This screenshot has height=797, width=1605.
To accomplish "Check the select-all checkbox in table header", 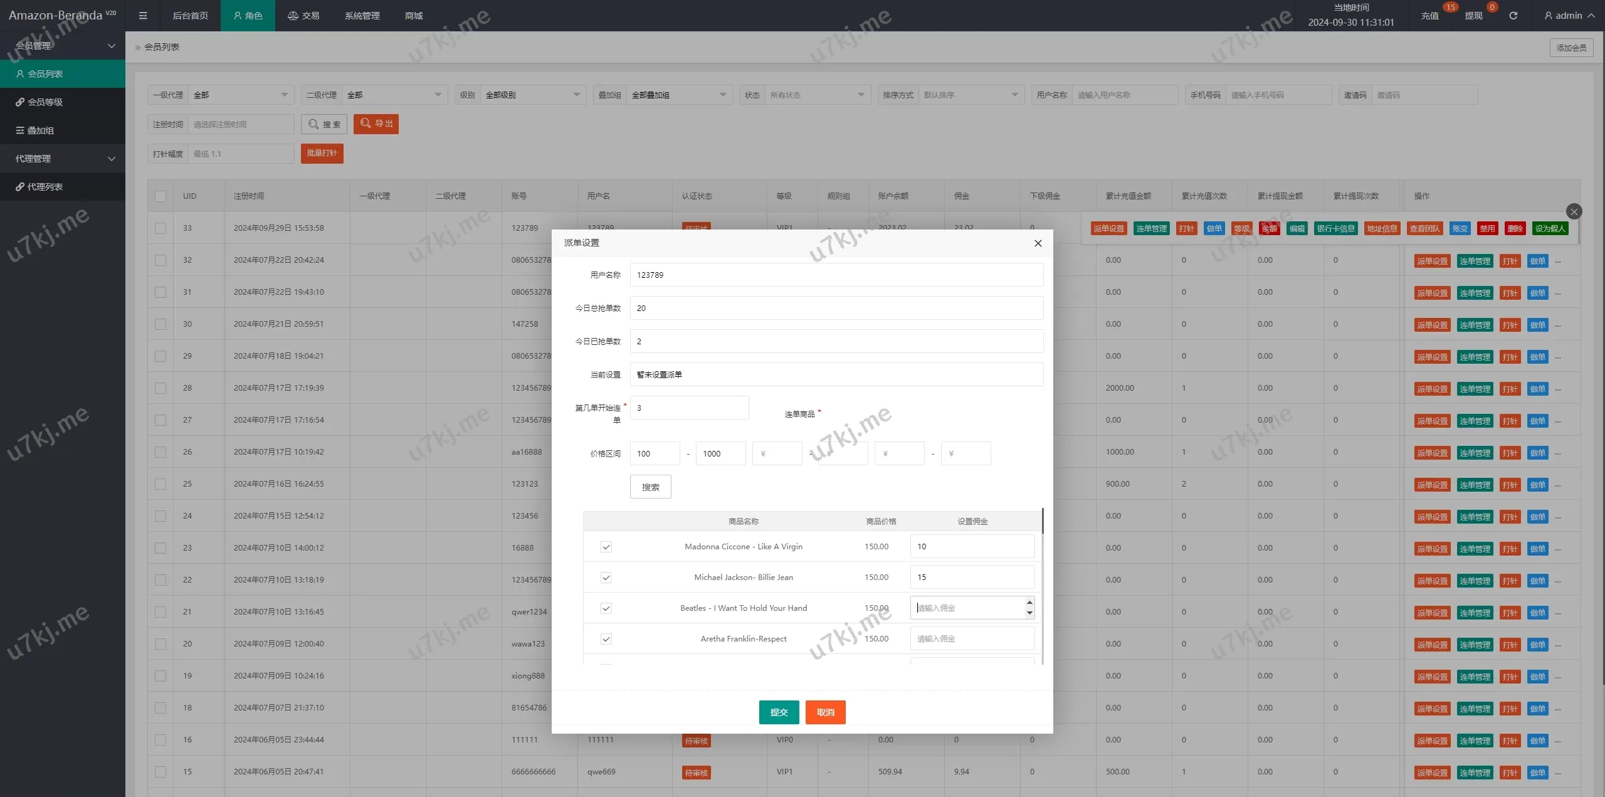I will click(160, 196).
